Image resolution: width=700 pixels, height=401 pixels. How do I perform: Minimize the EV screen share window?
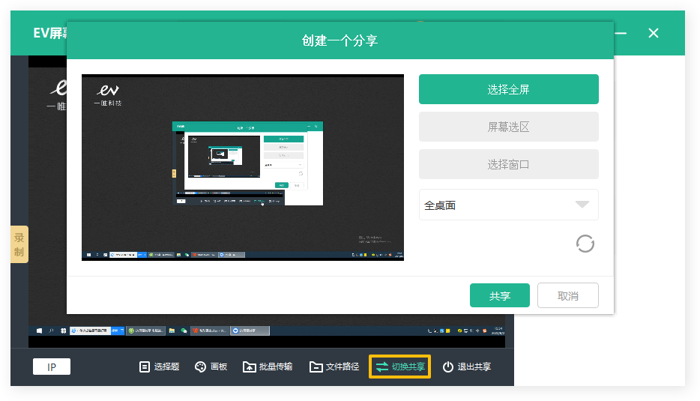click(x=621, y=33)
